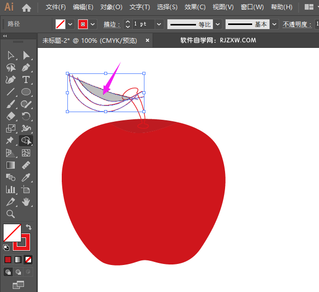The image size is (319, 292).
Task: Select the Type tool
Action: click(x=26, y=79)
